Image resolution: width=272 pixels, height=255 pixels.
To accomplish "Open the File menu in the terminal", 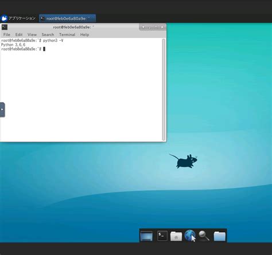I will (x=7, y=34).
